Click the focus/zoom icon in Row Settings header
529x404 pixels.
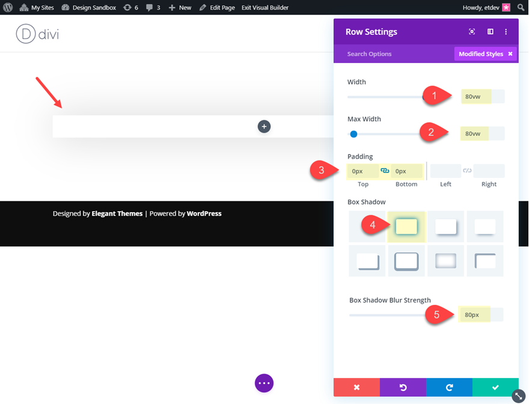tap(472, 31)
